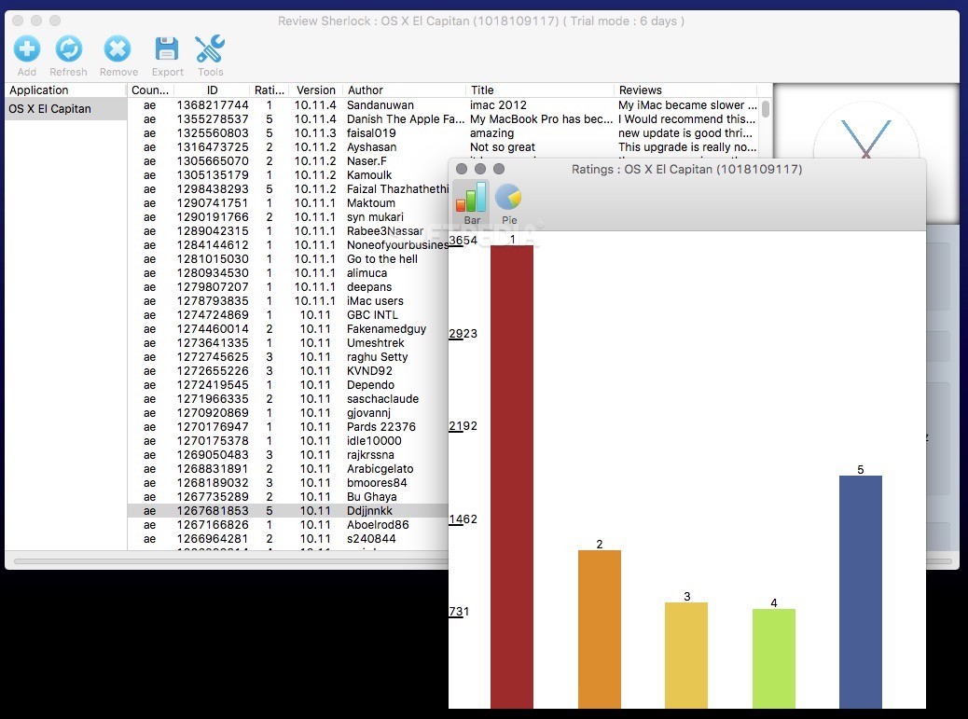Click author 'raghu Setty'

[x=377, y=357]
